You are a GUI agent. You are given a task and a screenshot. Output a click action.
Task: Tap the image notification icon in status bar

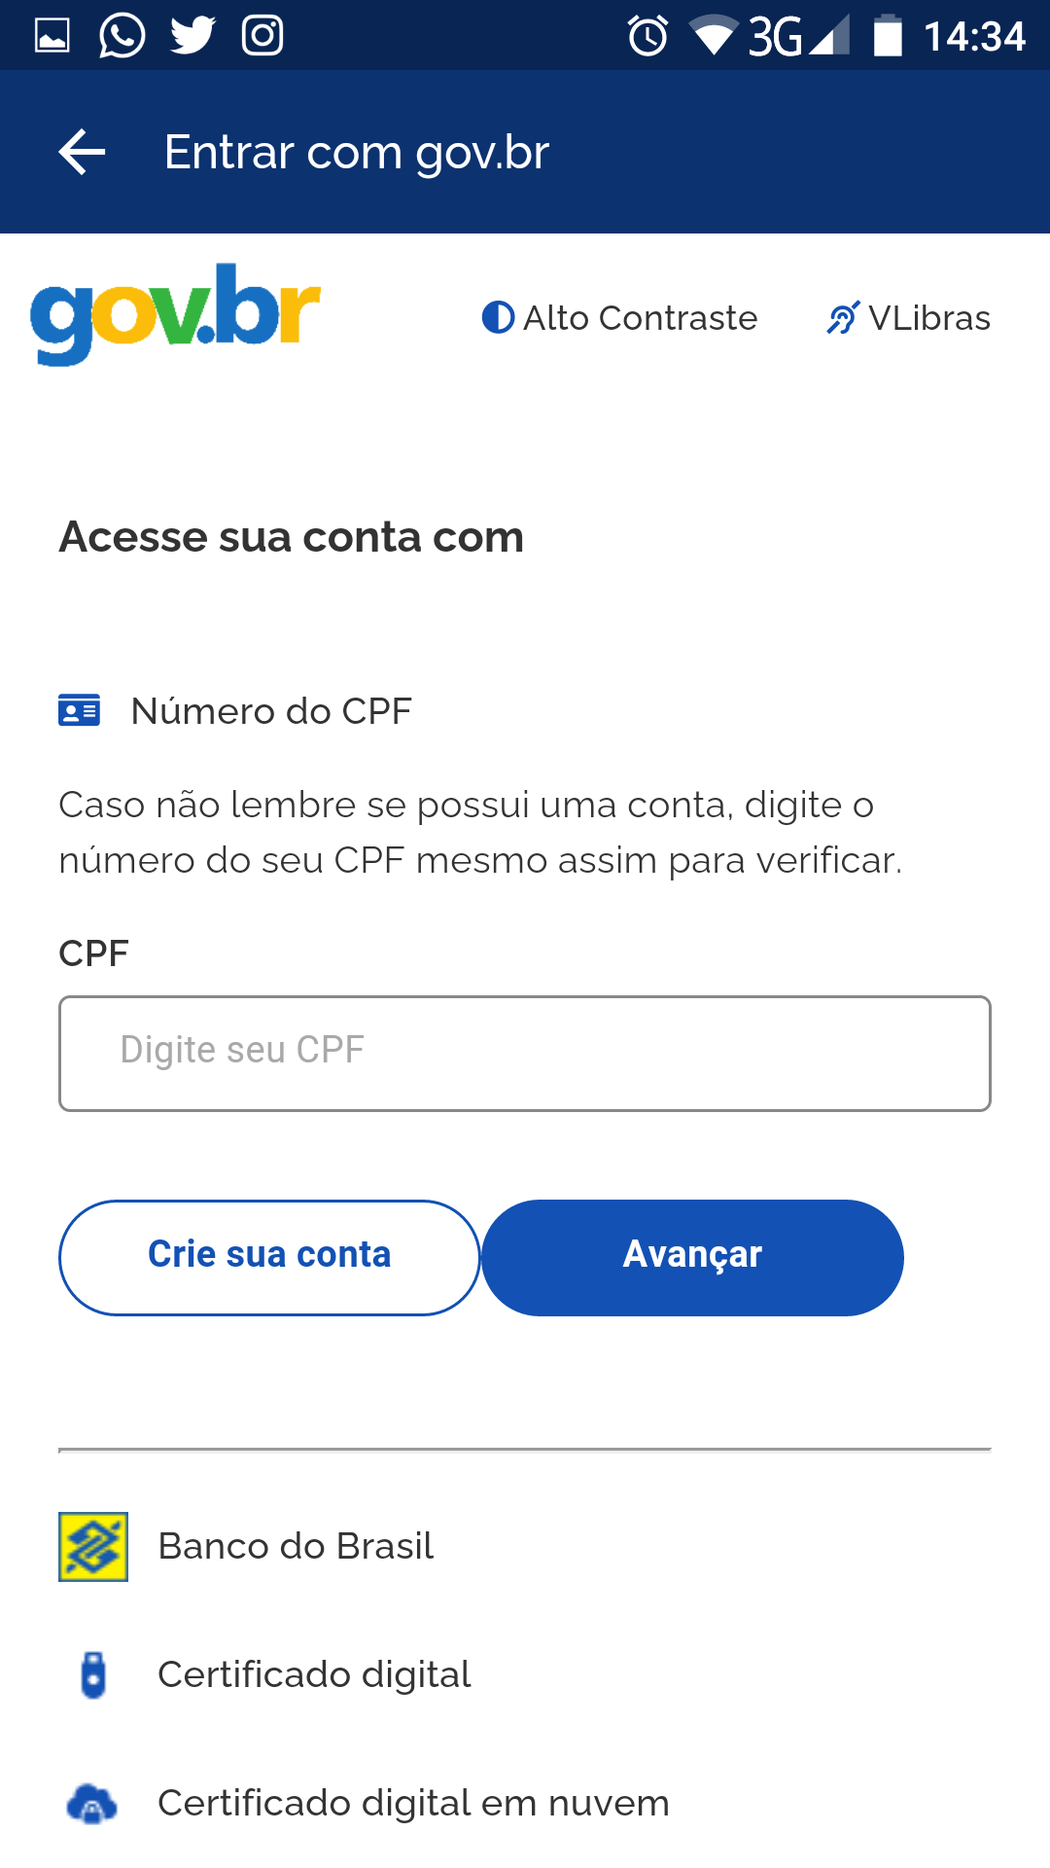[x=52, y=36]
